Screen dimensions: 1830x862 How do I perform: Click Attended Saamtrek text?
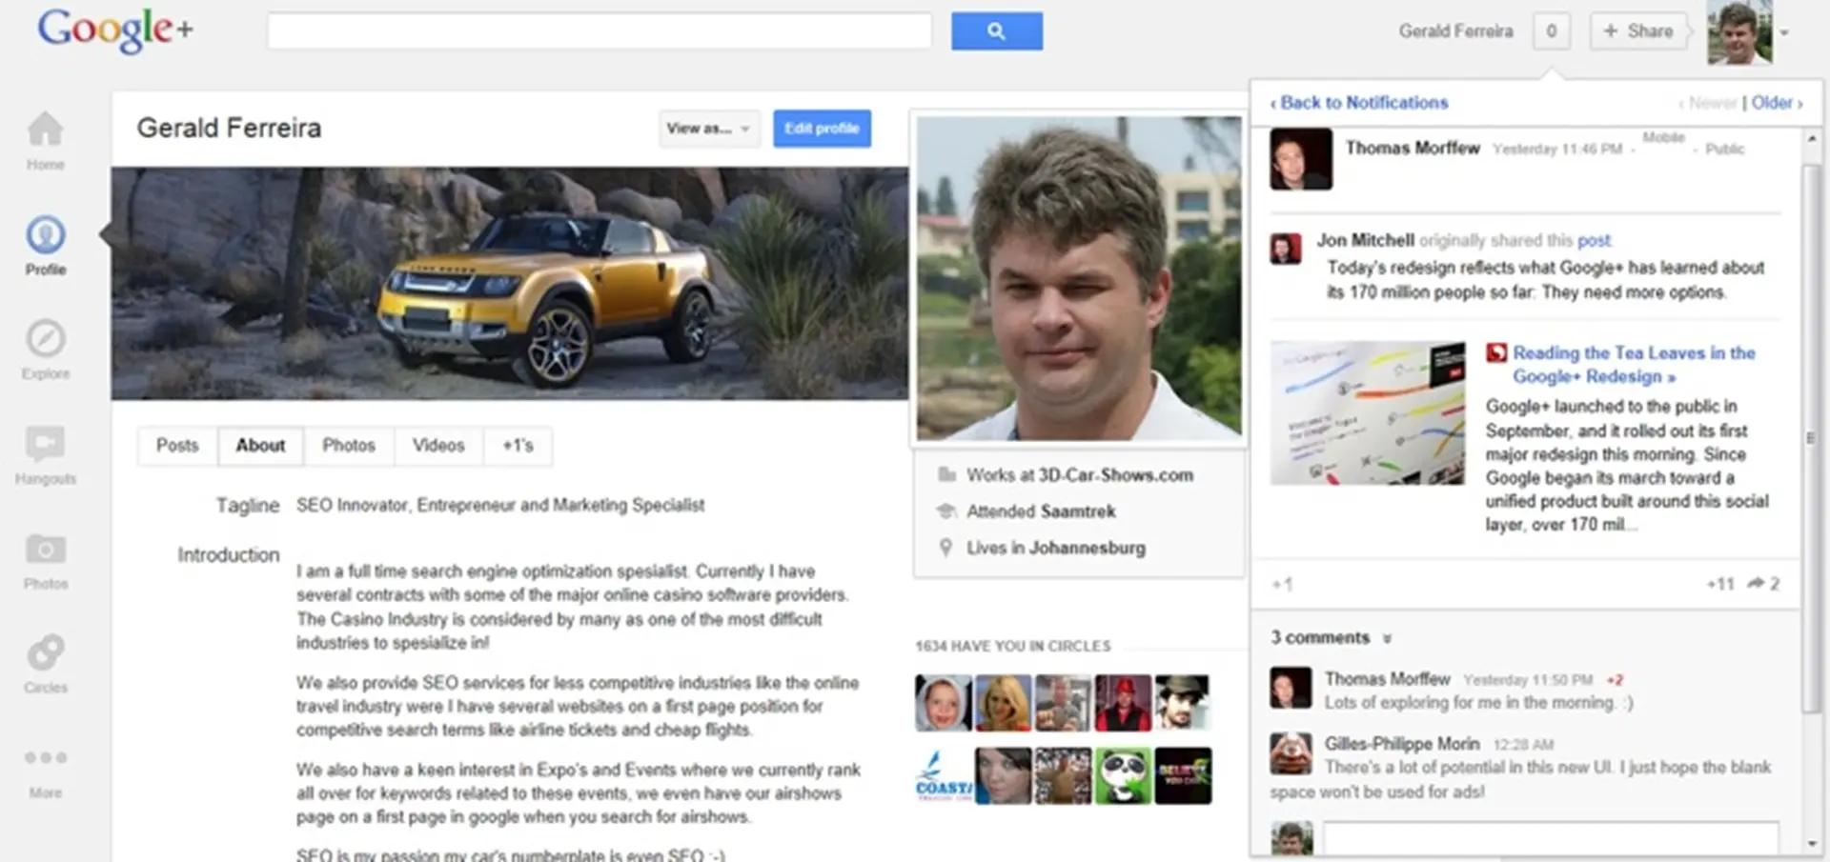pos(1041,511)
